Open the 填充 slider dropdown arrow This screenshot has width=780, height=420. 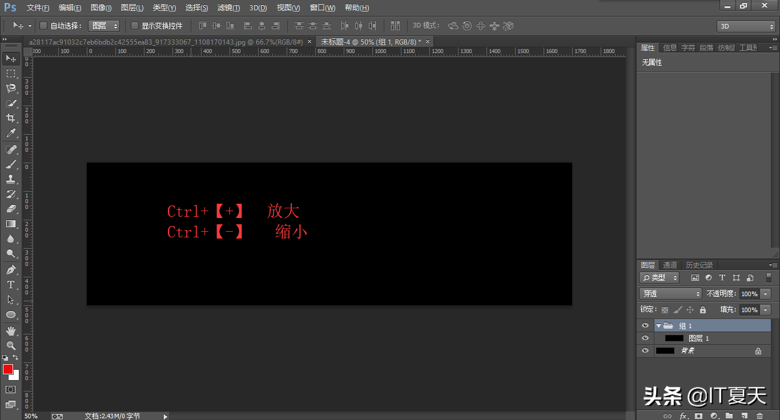[766, 310]
